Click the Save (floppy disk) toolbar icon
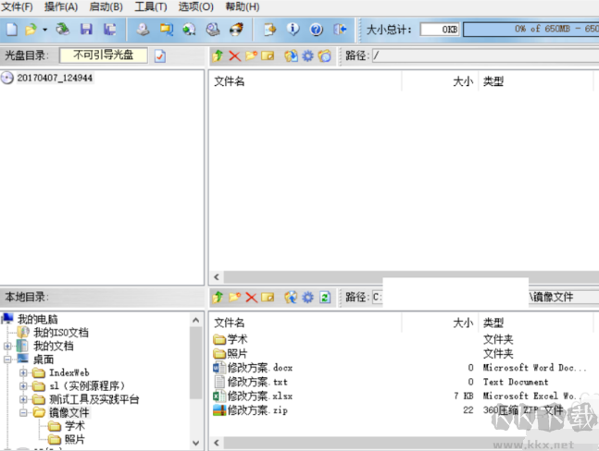The image size is (599, 451). tap(87, 30)
